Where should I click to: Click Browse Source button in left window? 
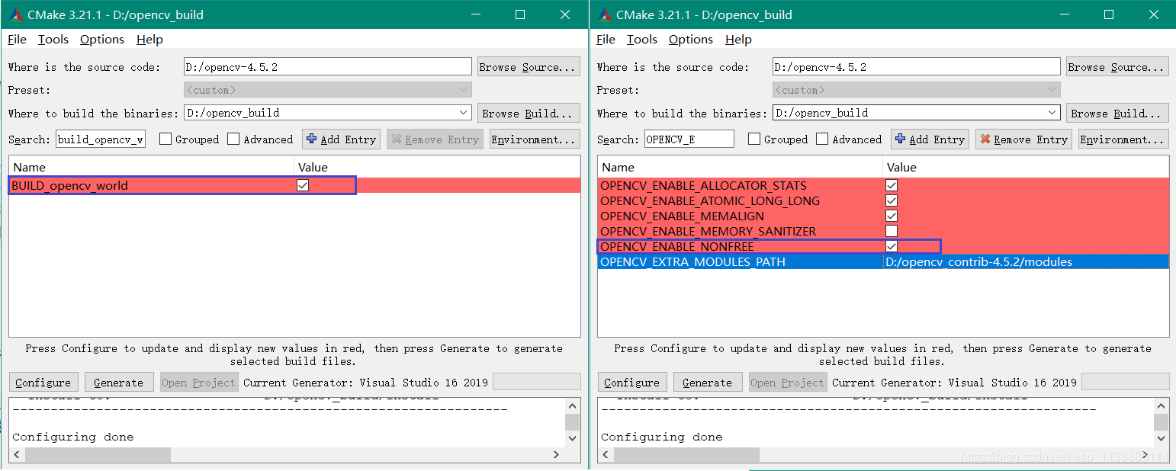click(529, 67)
